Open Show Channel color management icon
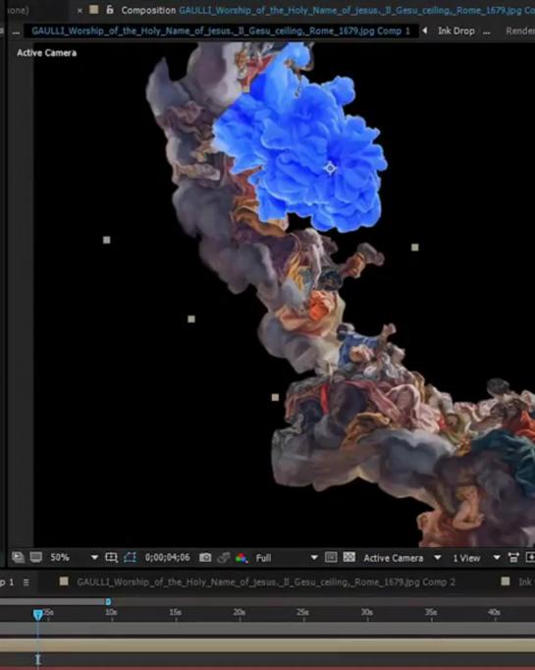This screenshot has height=670, width=535. pos(241,558)
